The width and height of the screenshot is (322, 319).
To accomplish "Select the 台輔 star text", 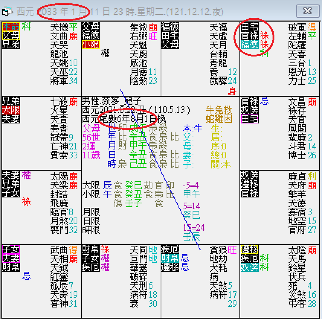I will click(x=218, y=54).
